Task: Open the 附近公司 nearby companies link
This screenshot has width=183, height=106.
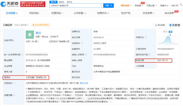Action: pos(84,83)
